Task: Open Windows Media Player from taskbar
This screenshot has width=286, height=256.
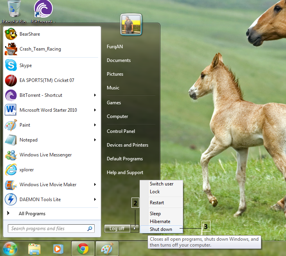Action: pyautogui.click(x=58, y=249)
